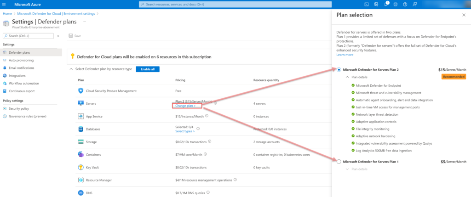Click the info icon beside Resource Manager pricing
The height and width of the screenshot is (197, 471).
[x=235, y=180]
